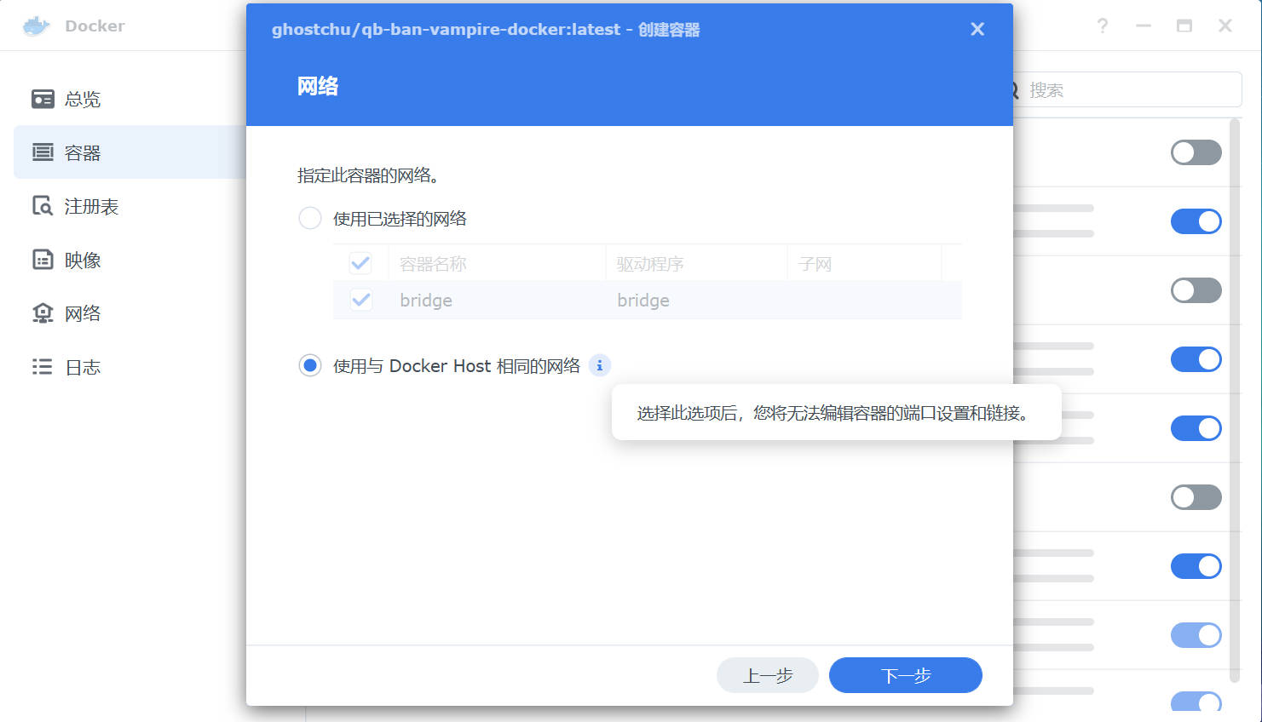Image resolution: width=1262 pixels, height=722 pixels.
Task: Click the 总览 overview icon
Action: click(x=43, y=99)
